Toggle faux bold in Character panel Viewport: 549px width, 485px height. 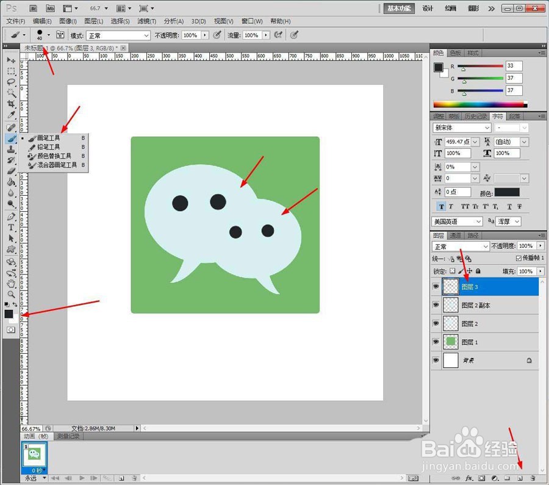click(441, 207)
